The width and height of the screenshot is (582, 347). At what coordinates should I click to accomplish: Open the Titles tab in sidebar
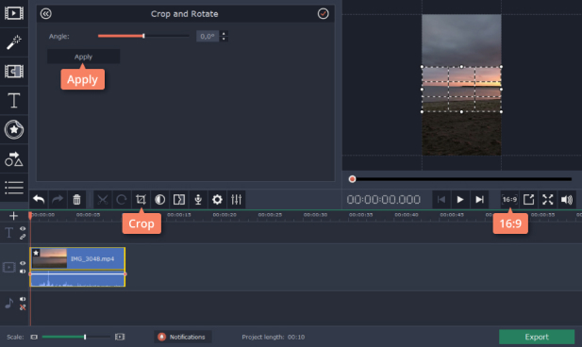[14, 101]
